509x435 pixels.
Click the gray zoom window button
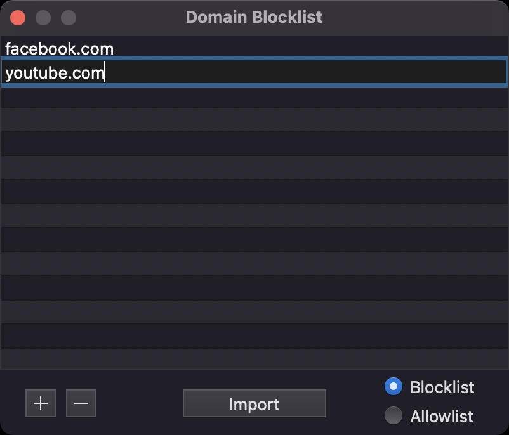click(68, 17)
